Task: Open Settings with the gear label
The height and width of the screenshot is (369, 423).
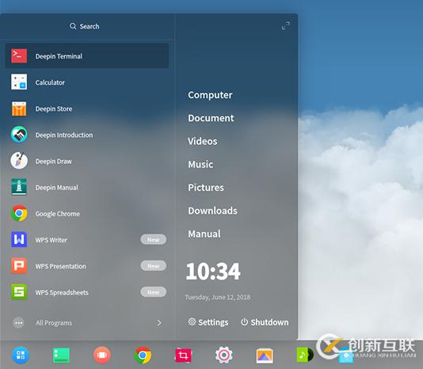Action: pos(208,322)
